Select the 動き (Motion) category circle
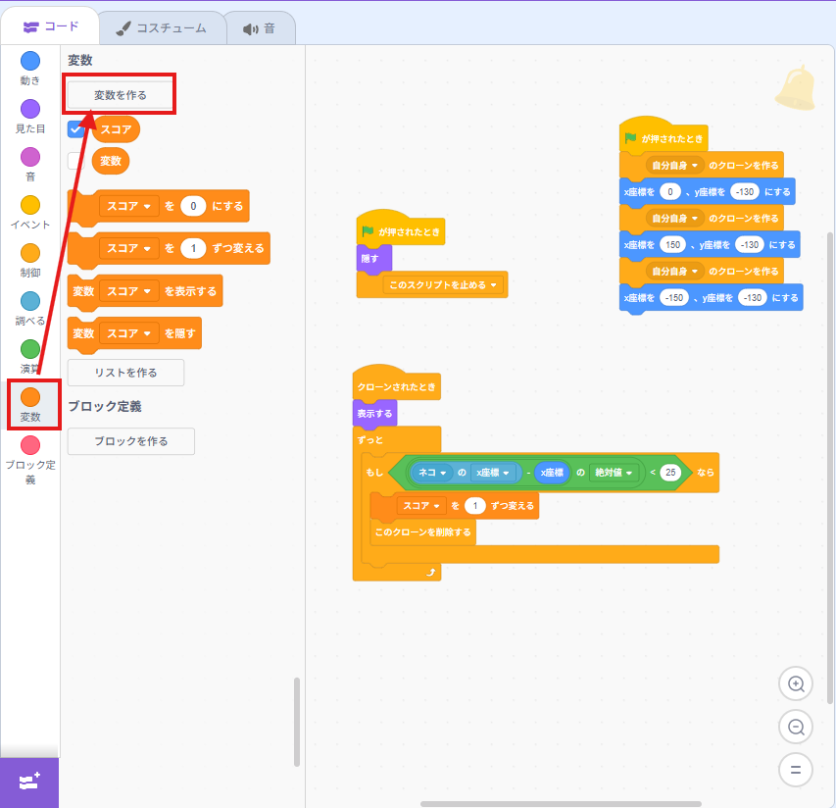Viewport: 836px width, 808px height. point(30,62)
